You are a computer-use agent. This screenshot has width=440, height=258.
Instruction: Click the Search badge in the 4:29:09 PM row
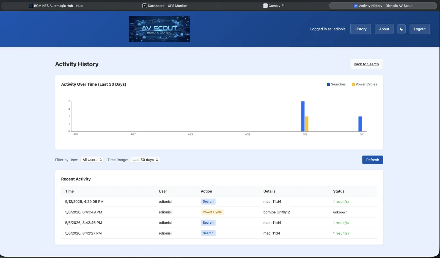(208, 201)
